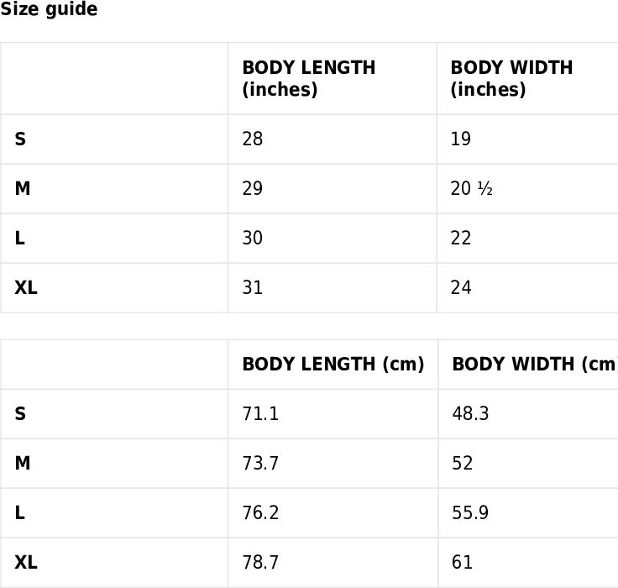Click the 73.7 cm body length value
The height and width of the screenshot is (588, 618).
(x=260, y=464)
